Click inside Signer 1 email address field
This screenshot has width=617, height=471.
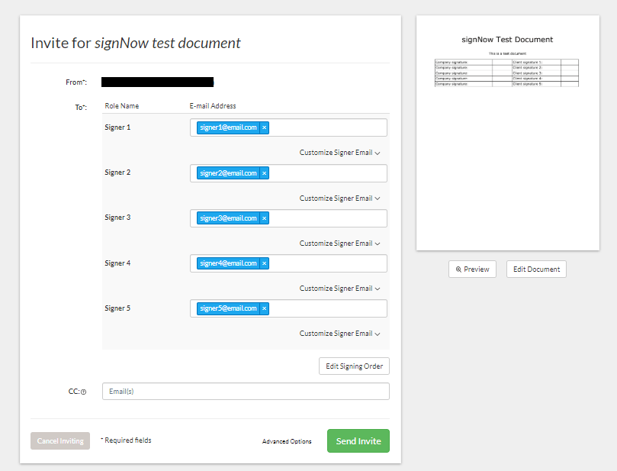(328, 128)
